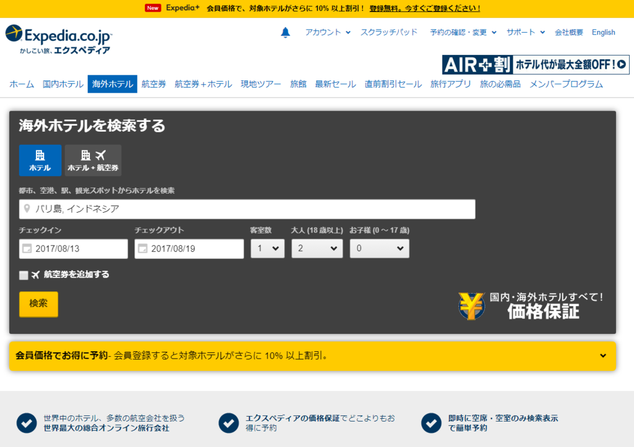
Task: Click the AIR+割 ホテル代が最大全額OFF banner
Action: point(536,64)
